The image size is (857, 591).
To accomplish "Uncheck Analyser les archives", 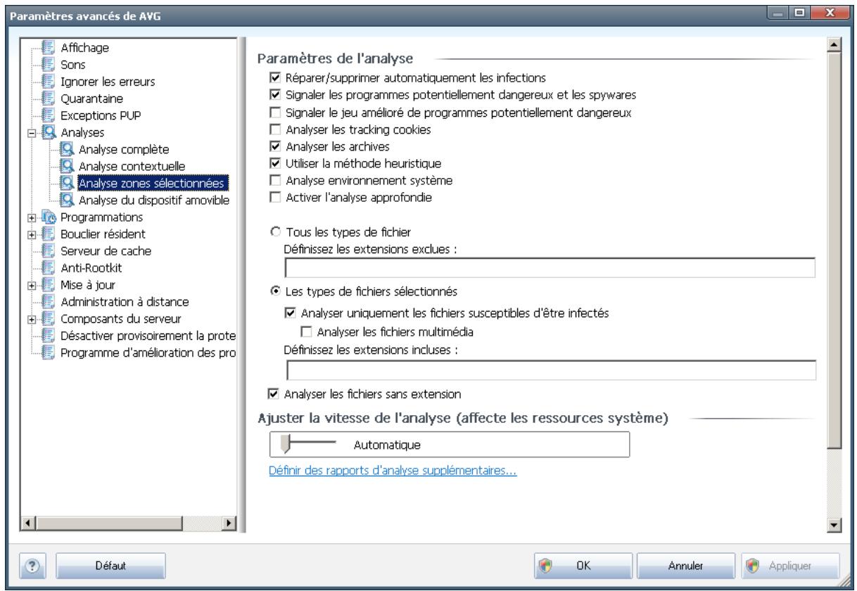I will click(274, 146).
